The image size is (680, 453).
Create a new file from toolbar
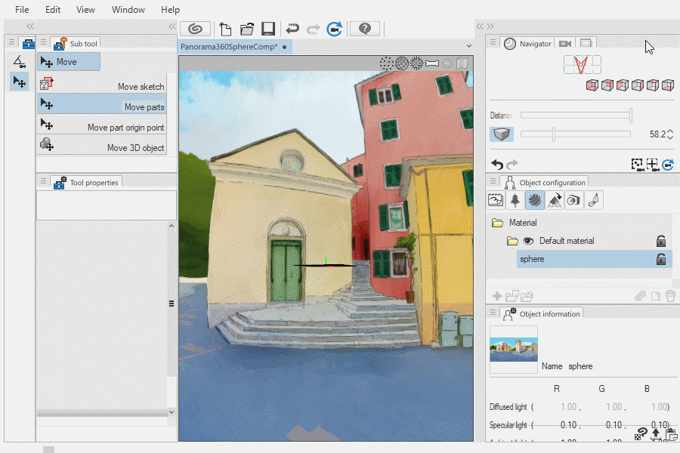225,29
